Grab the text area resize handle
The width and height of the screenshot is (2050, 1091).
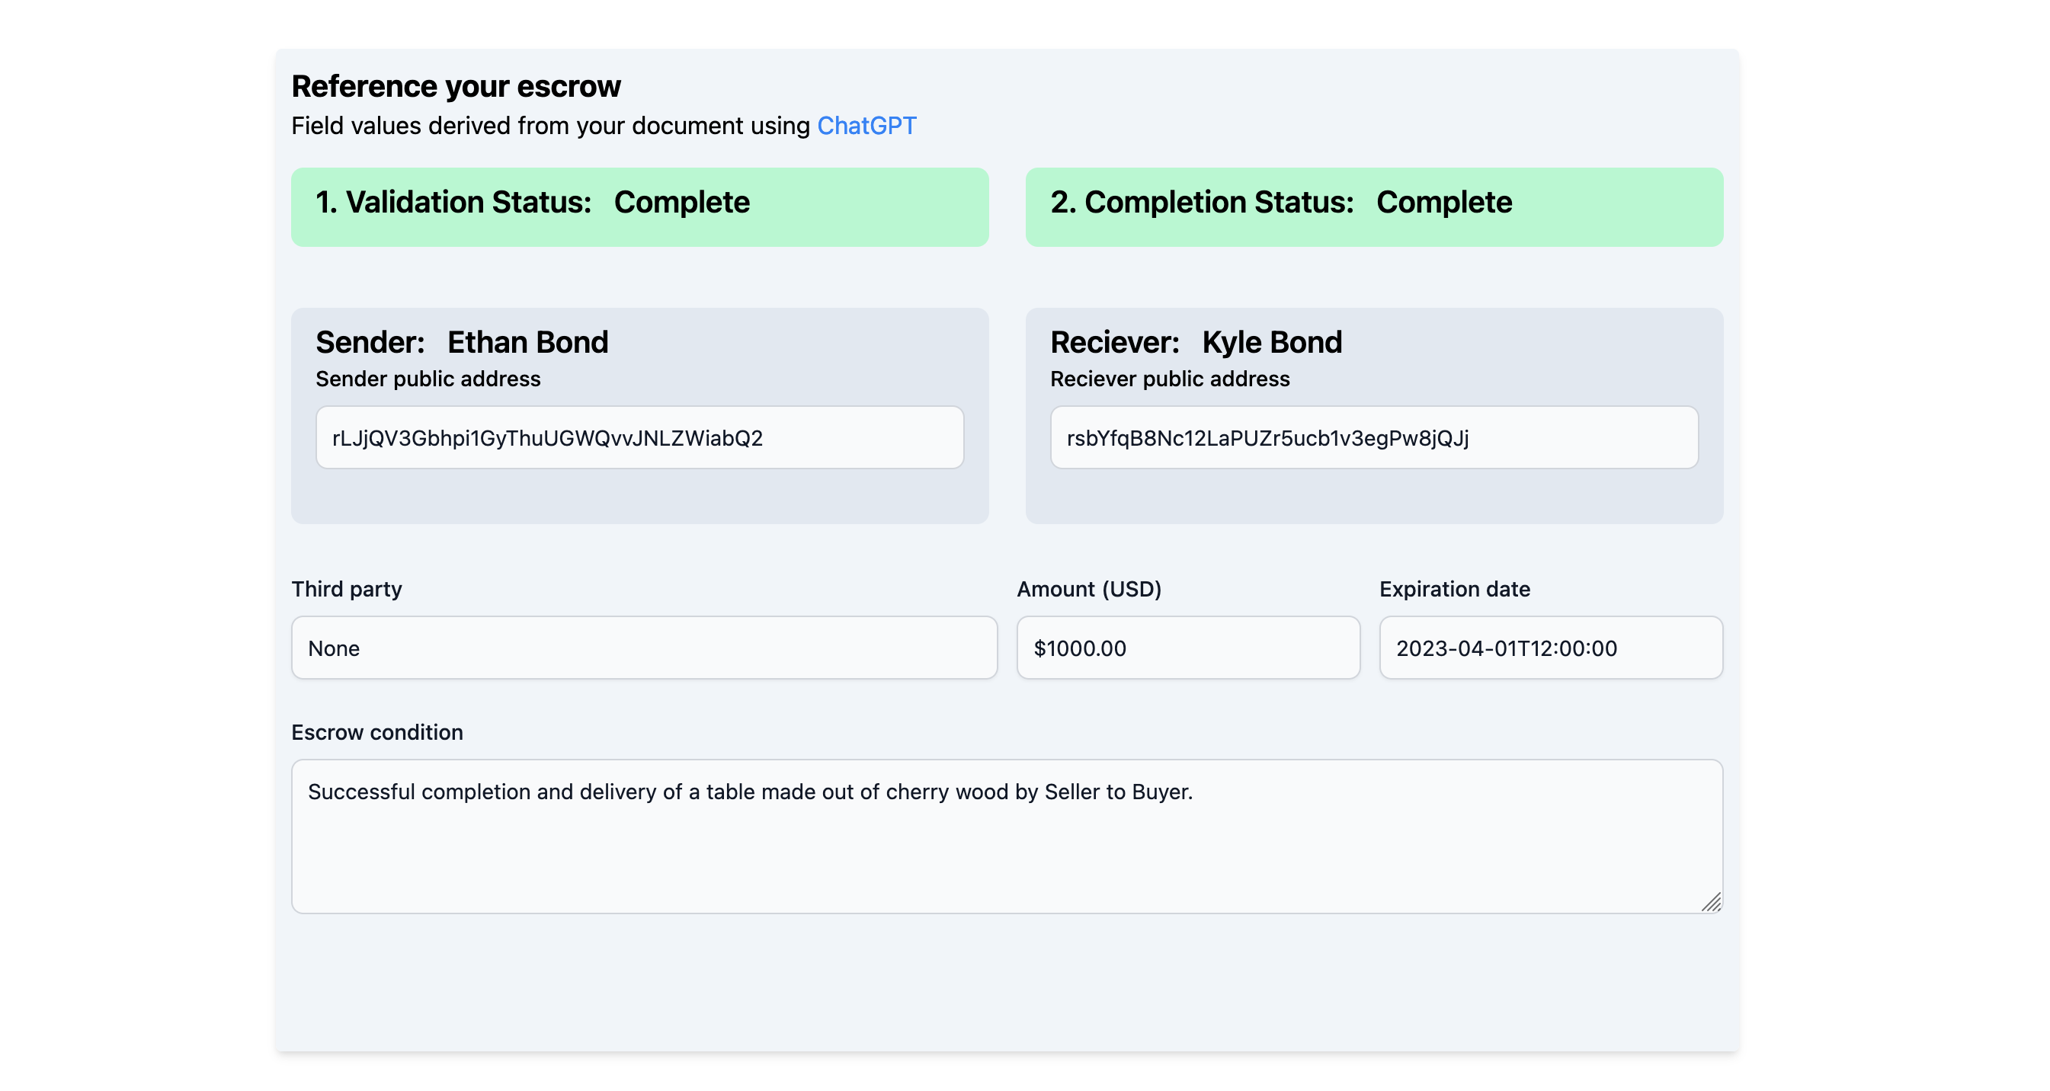[x=1711, y=901]
